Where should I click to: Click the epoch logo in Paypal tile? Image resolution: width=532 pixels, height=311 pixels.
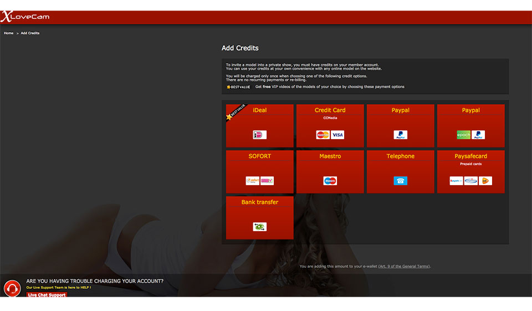(x=463, y=135)
